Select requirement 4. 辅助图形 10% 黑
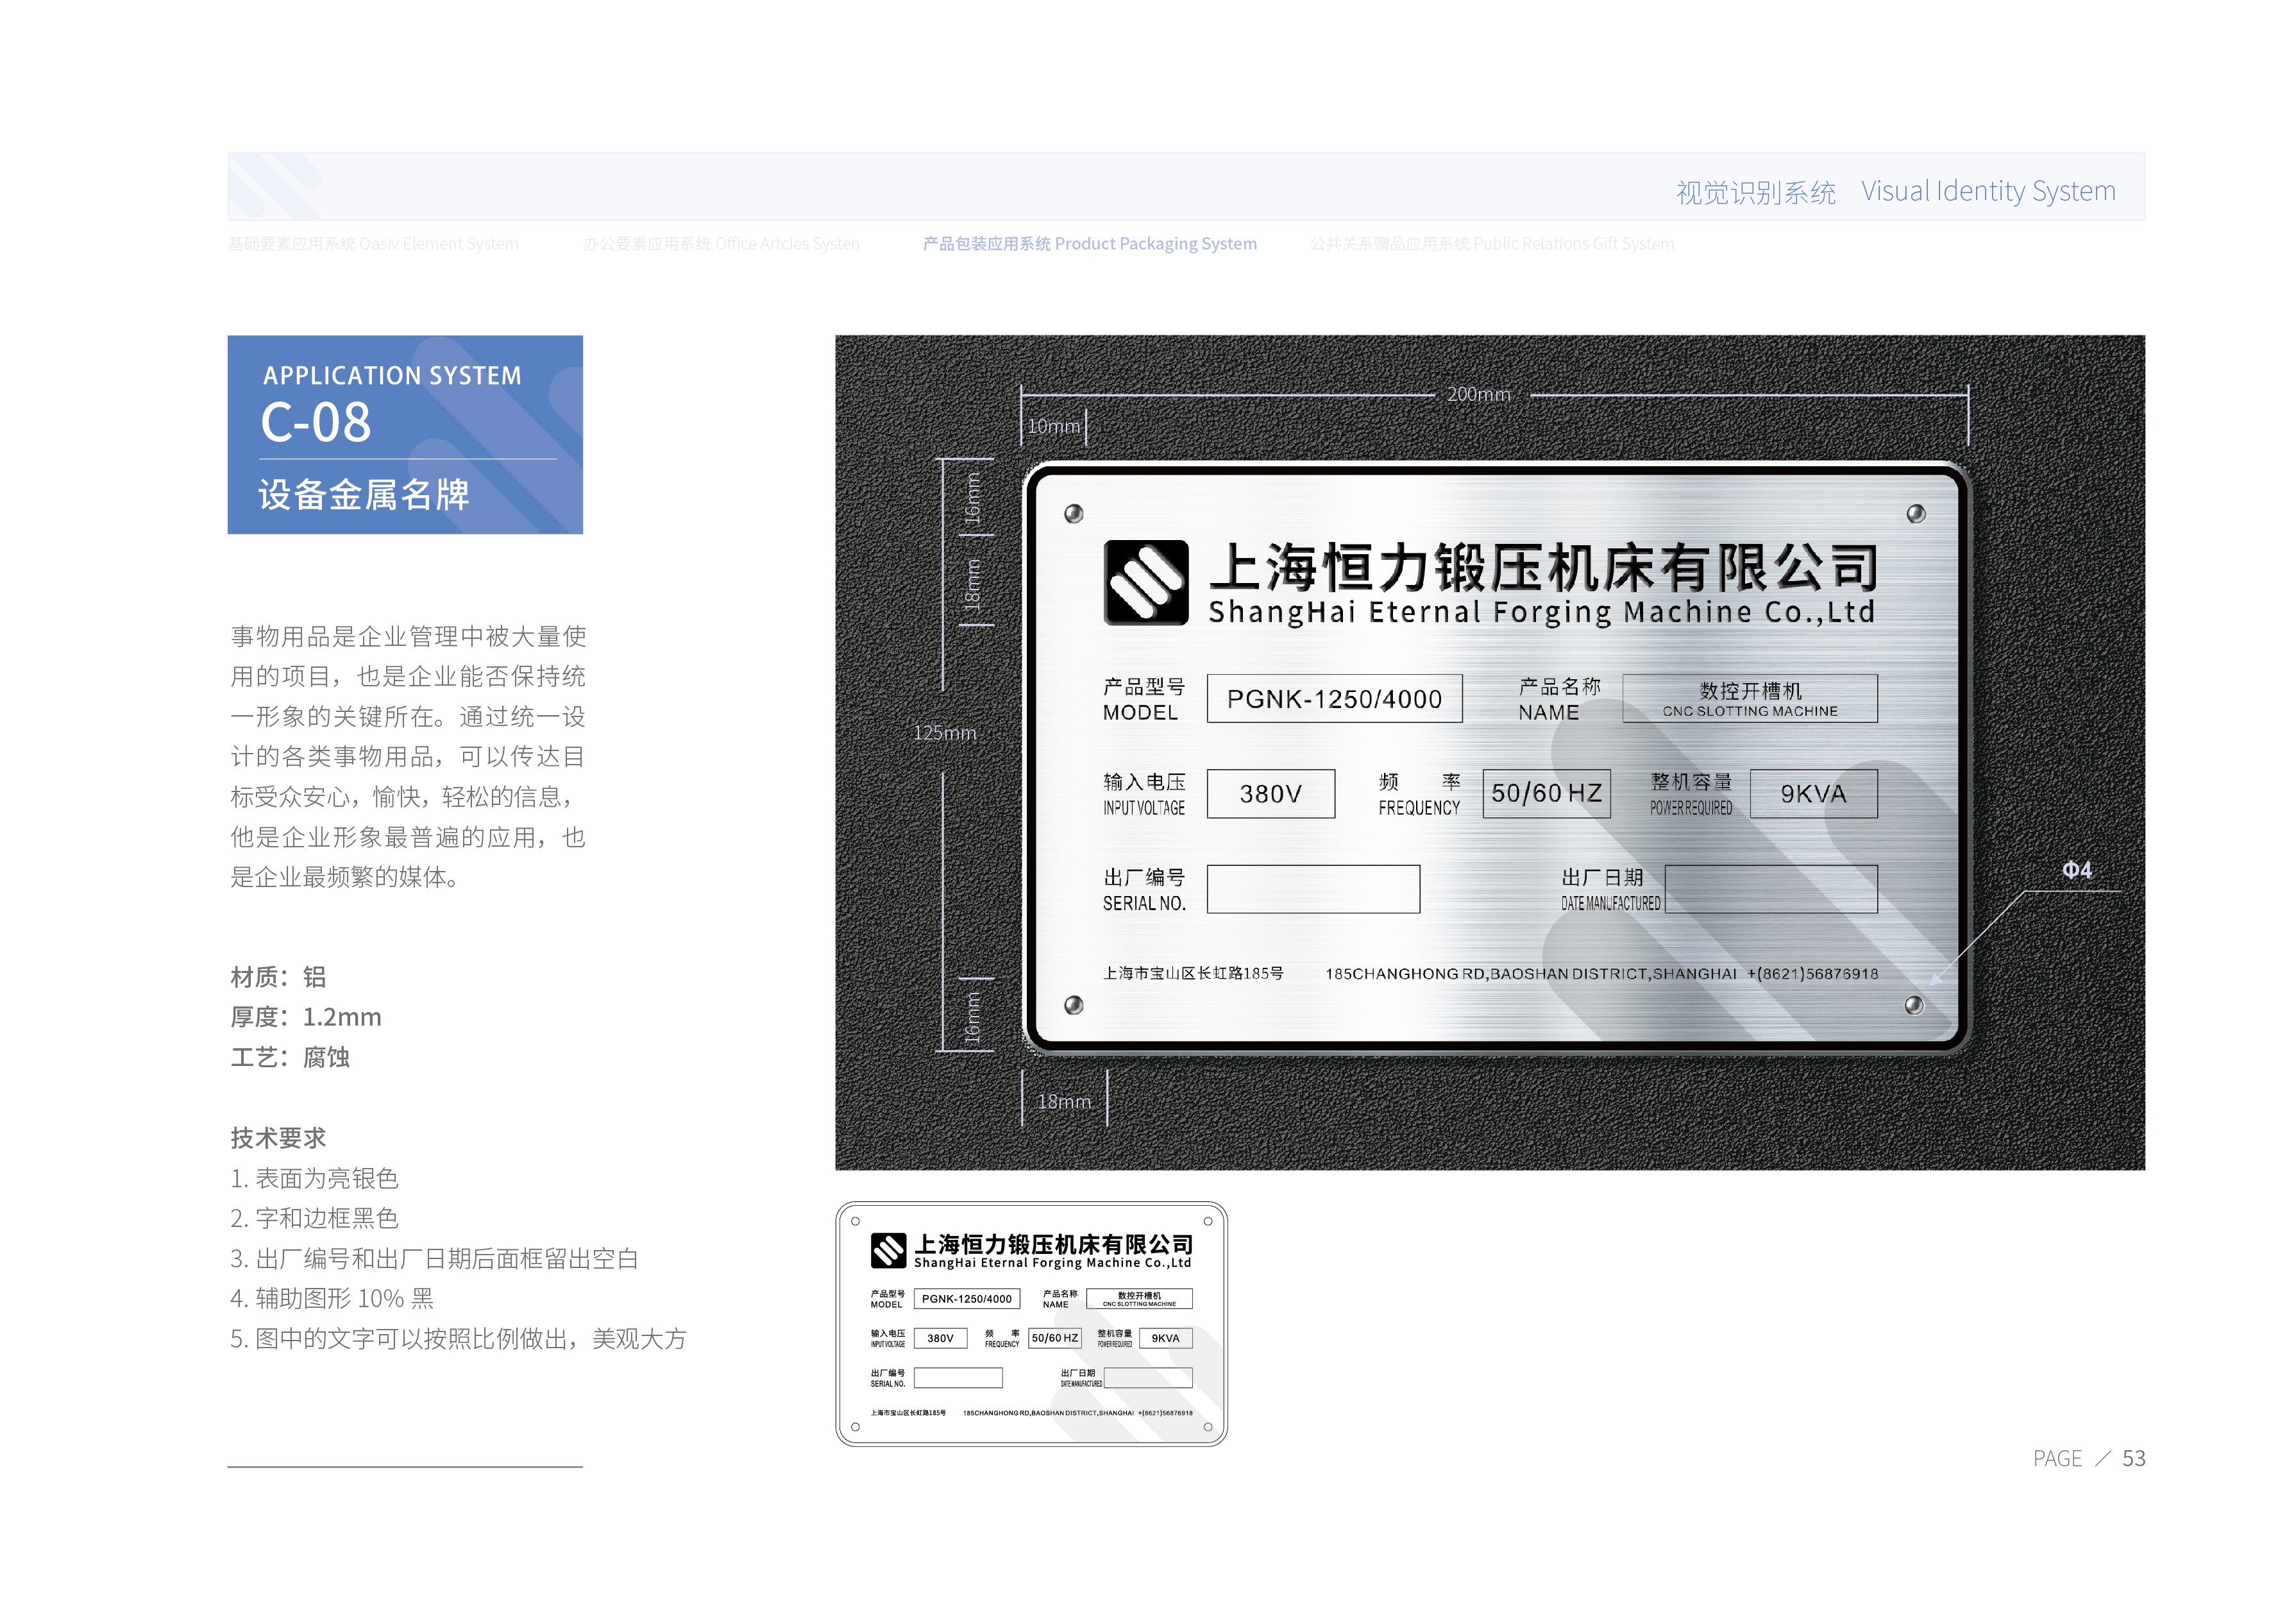2296x1599 pixels. (332, 1298)
